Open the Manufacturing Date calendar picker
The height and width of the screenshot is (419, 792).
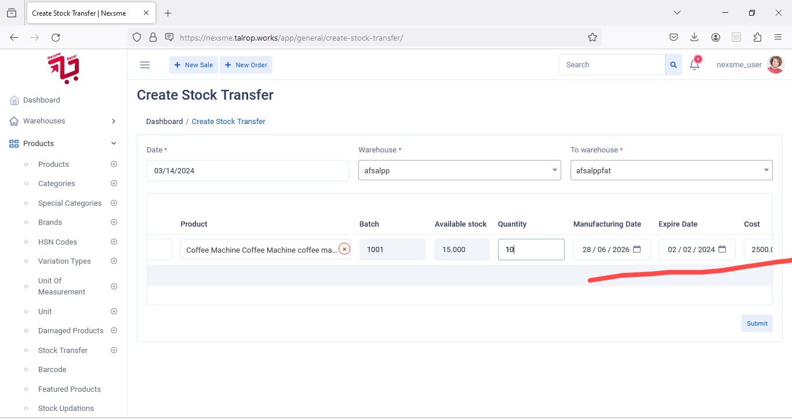pos(637,249)
